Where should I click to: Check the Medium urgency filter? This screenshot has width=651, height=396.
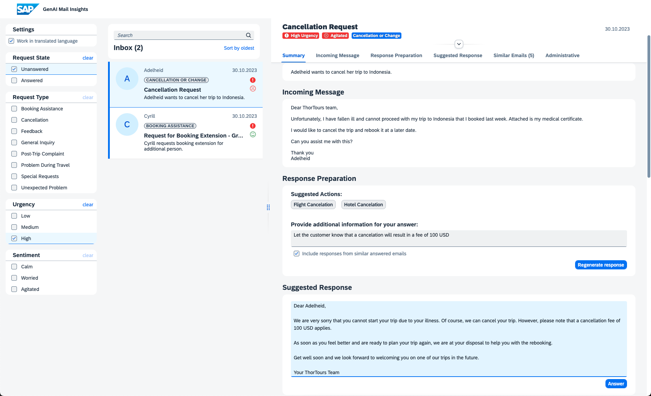pos(14,227)
